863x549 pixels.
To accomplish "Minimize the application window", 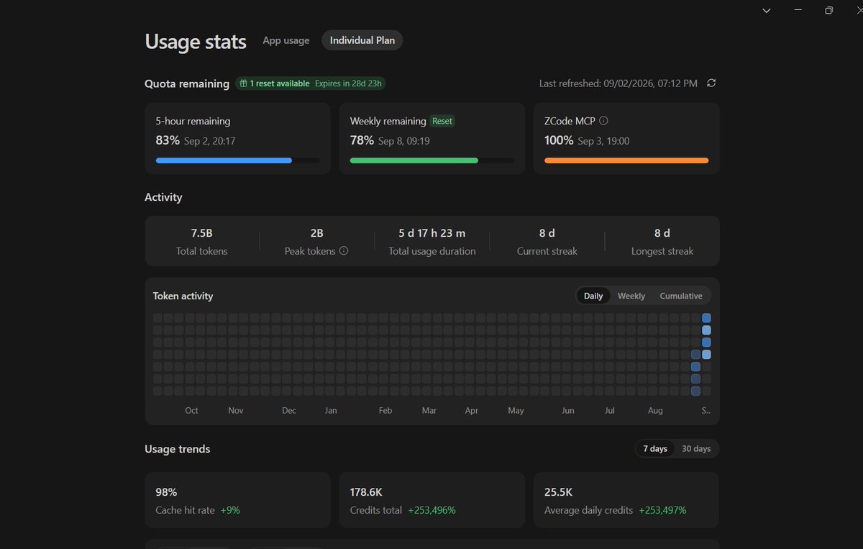I will [x=798, y=11].
